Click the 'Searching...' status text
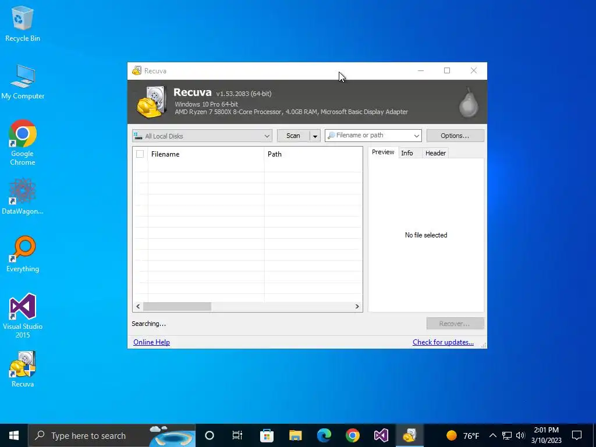Screen dimensions: 596x447 148,324
